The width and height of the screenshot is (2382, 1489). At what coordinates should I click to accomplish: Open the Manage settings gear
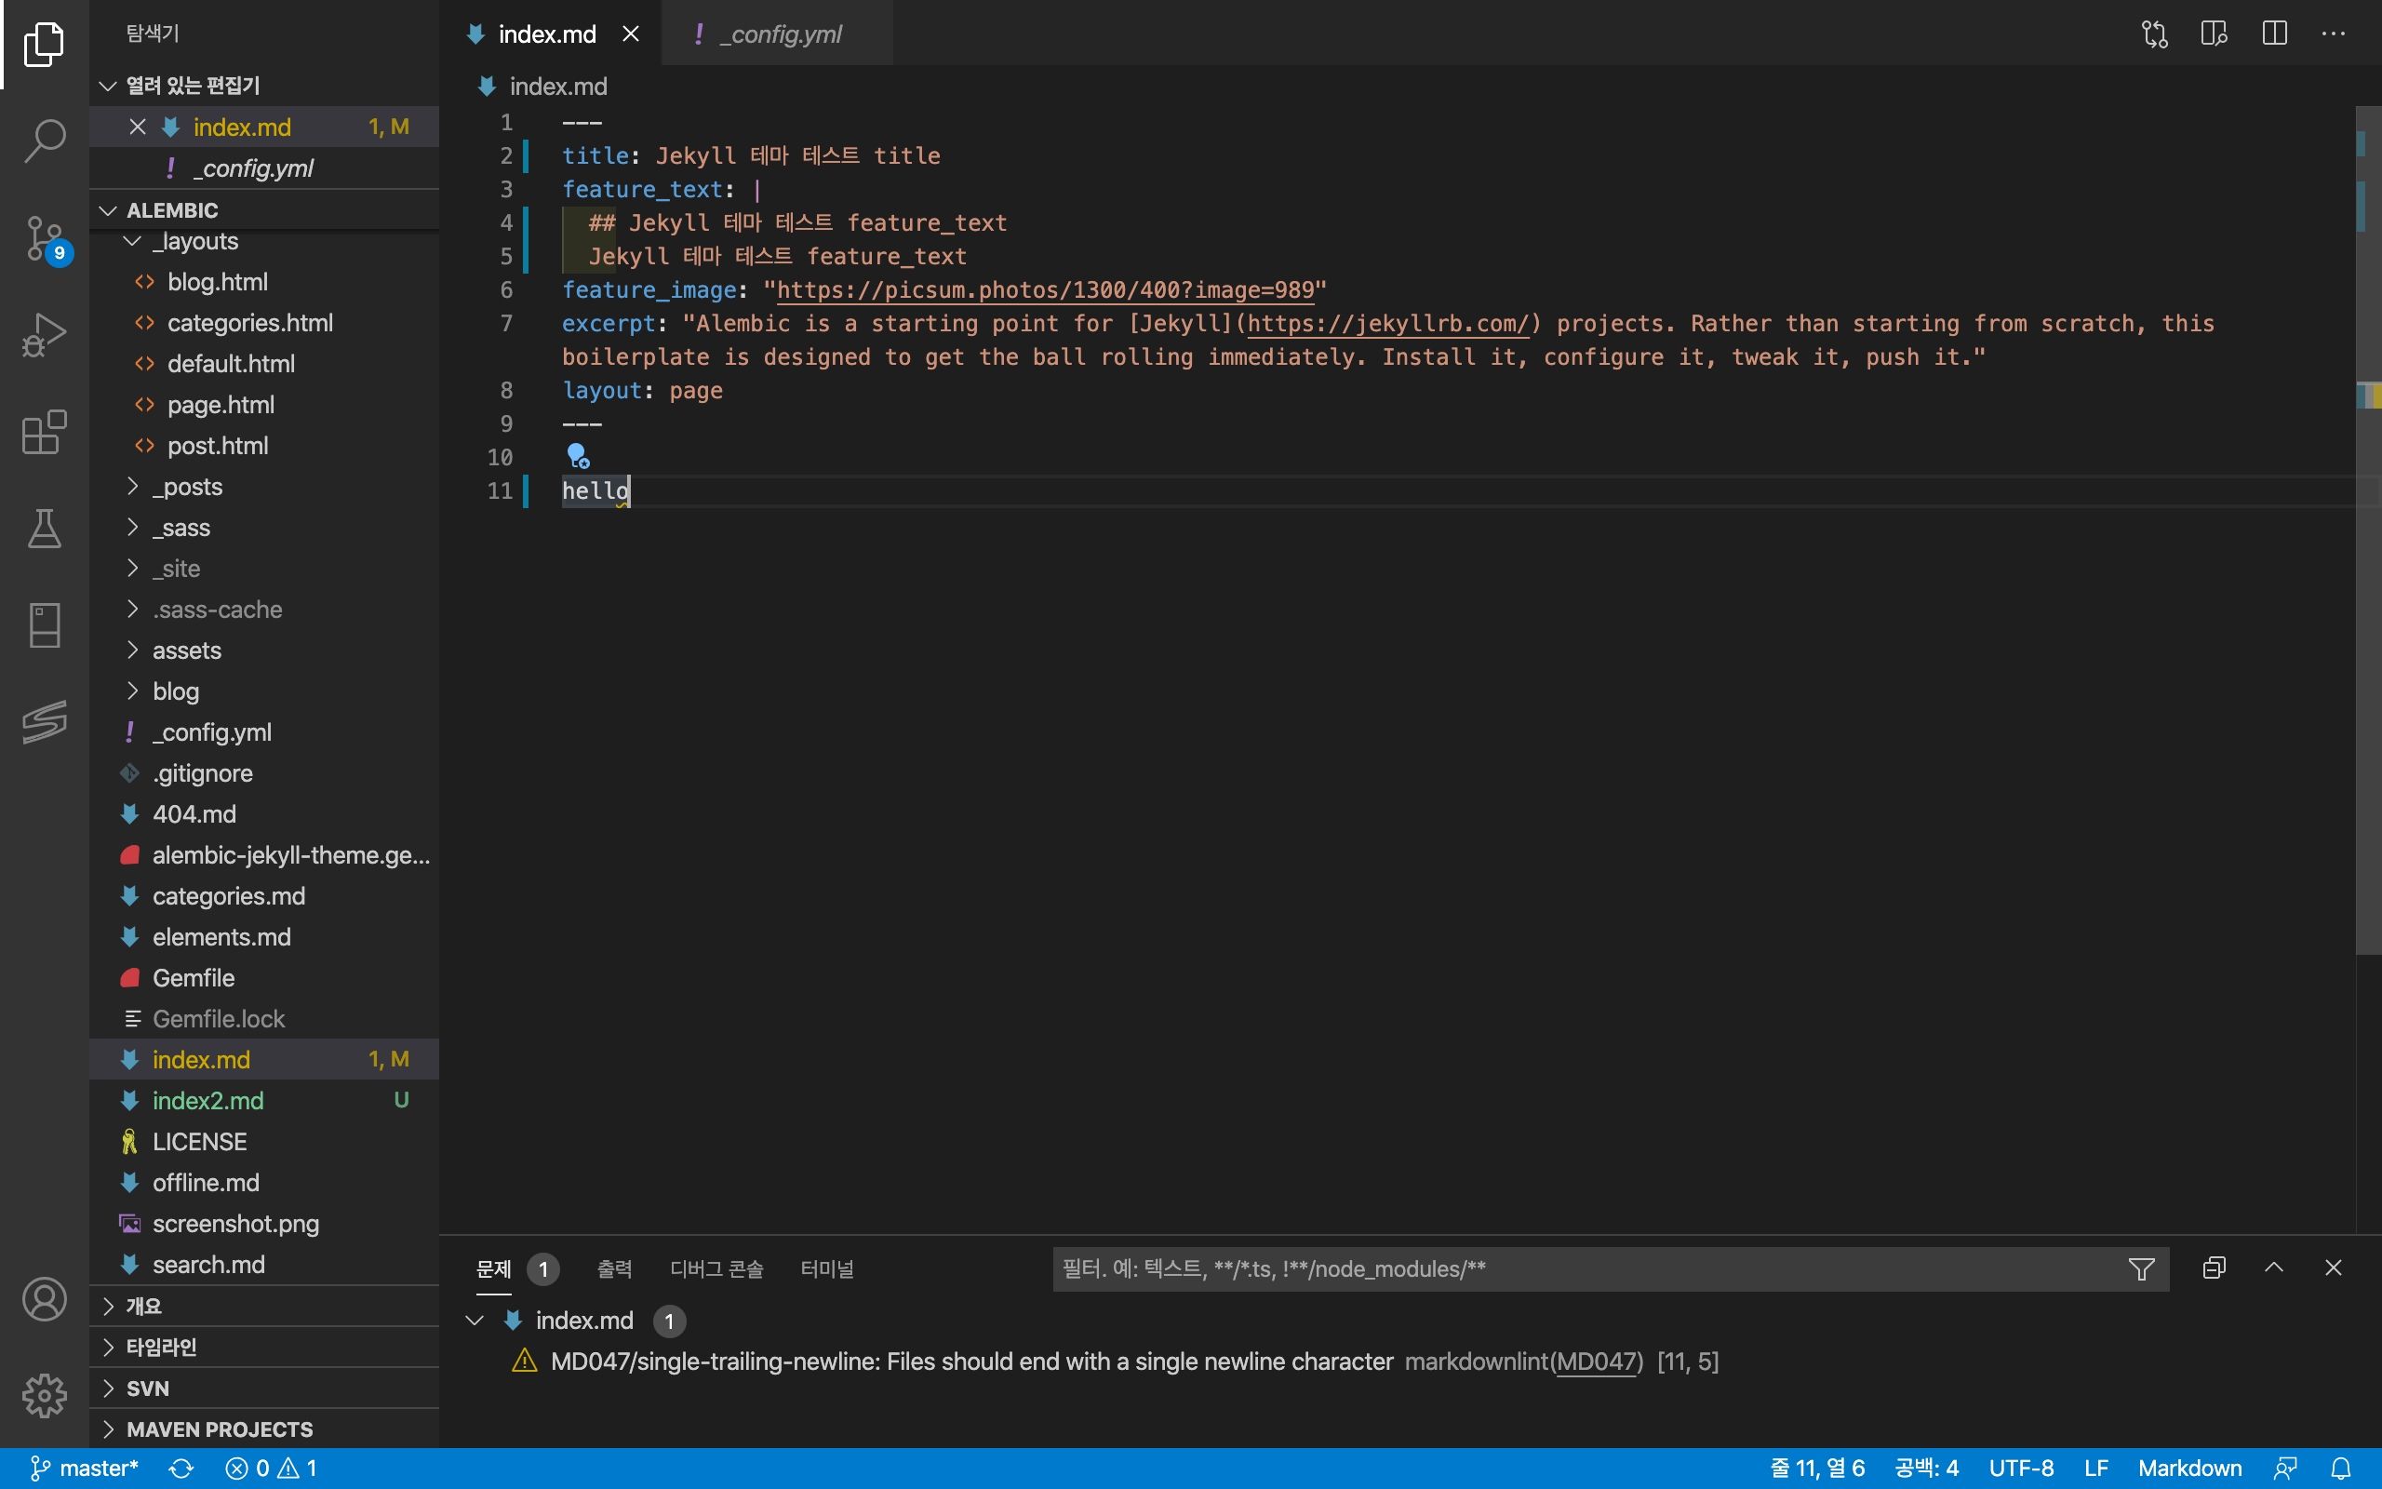[45, 1395]
